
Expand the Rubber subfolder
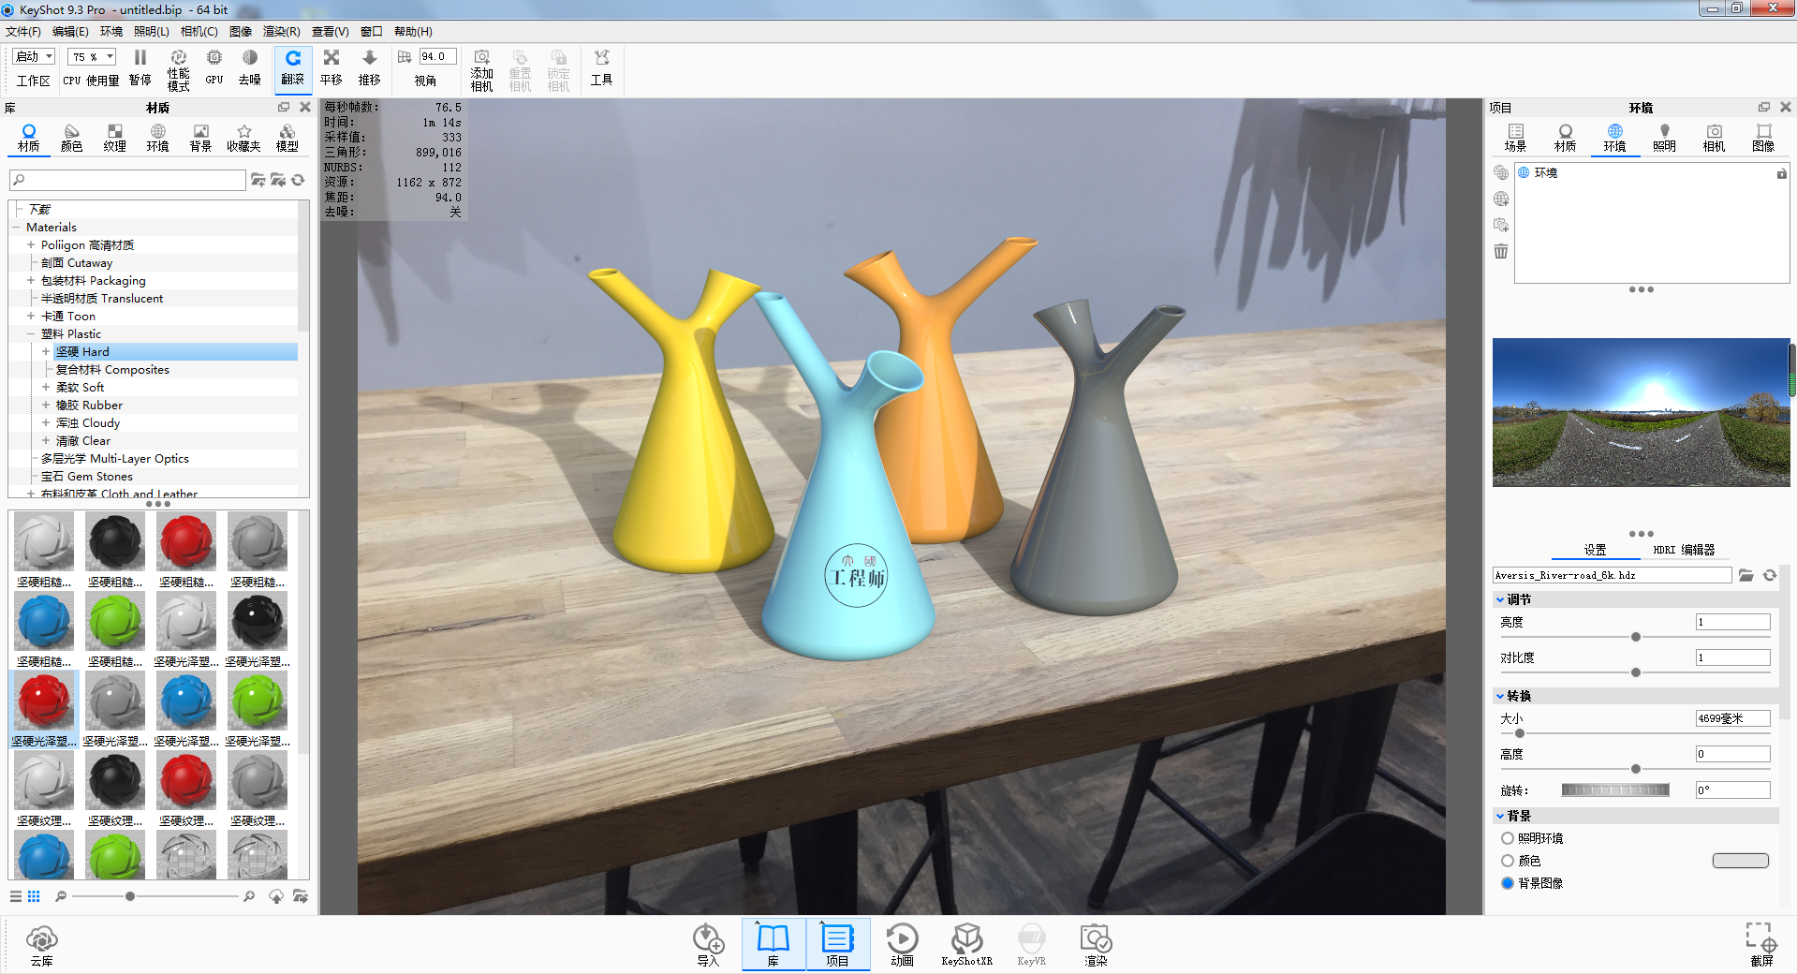[x=46, y=405]
